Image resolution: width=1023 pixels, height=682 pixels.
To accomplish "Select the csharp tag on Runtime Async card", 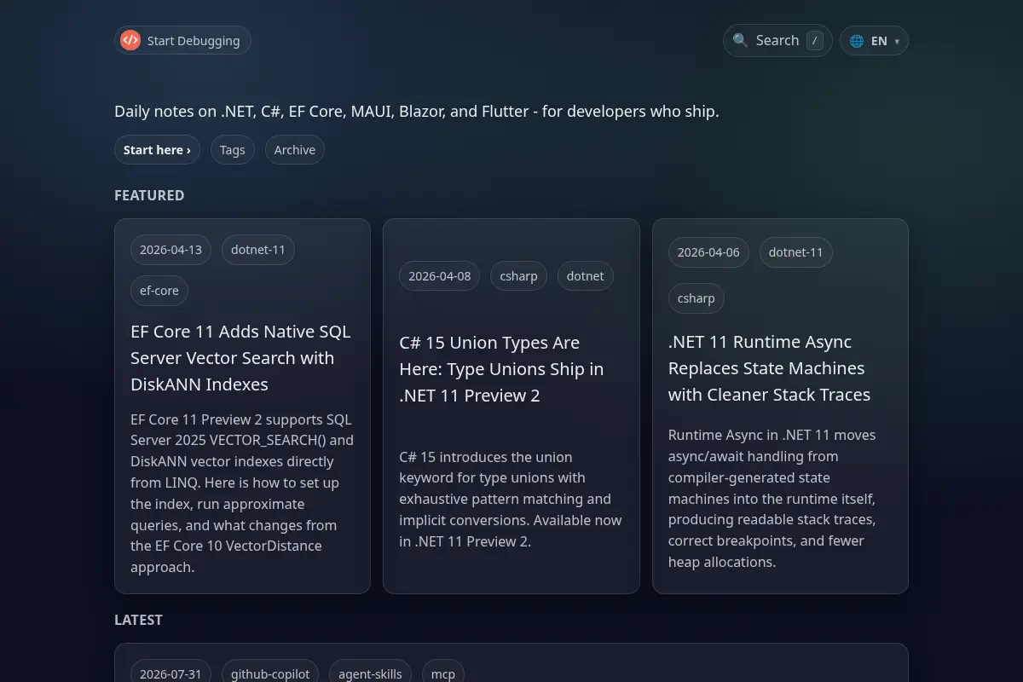I will click(696, 298).
